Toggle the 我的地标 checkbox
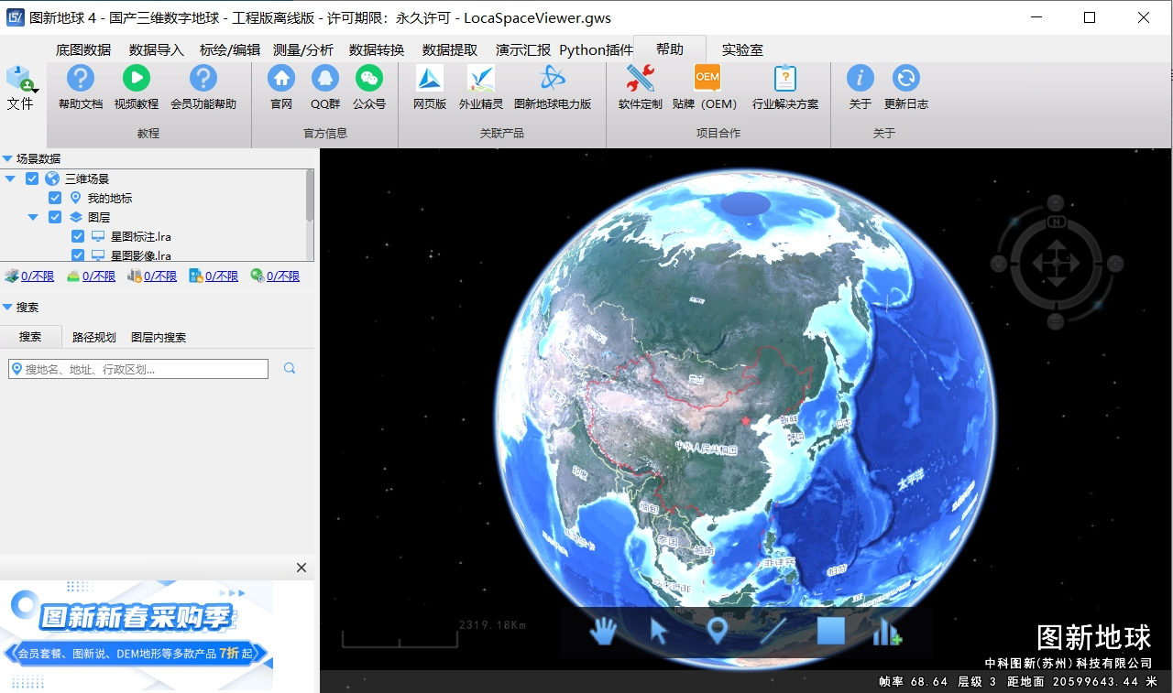1173x693 pixels. click(x=55, y=198)
